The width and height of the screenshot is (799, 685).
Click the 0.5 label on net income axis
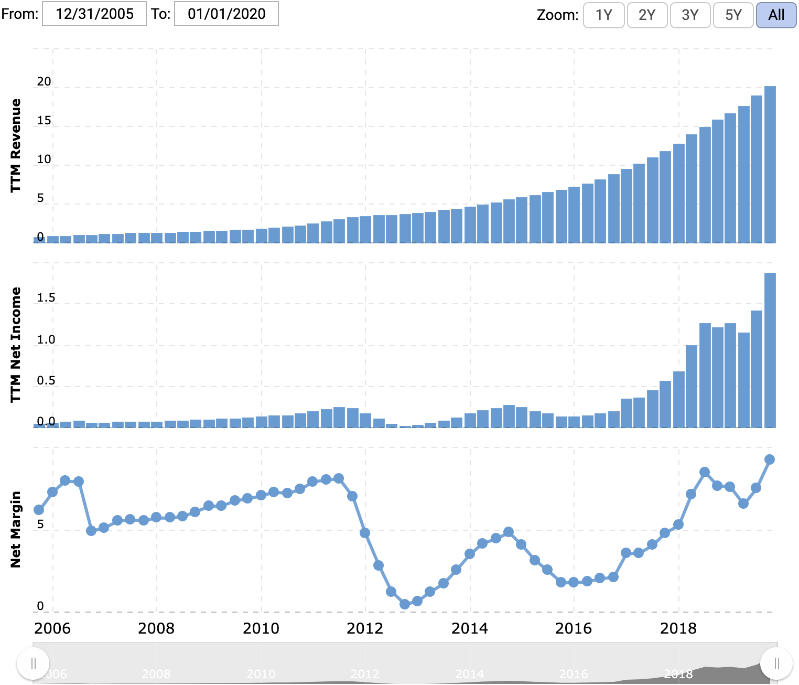(x=46, y=381)
